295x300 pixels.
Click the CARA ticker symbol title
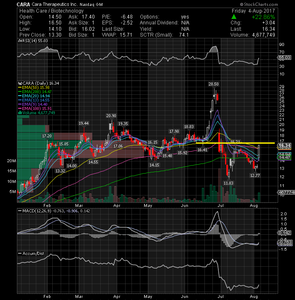(x=23, y=4)
